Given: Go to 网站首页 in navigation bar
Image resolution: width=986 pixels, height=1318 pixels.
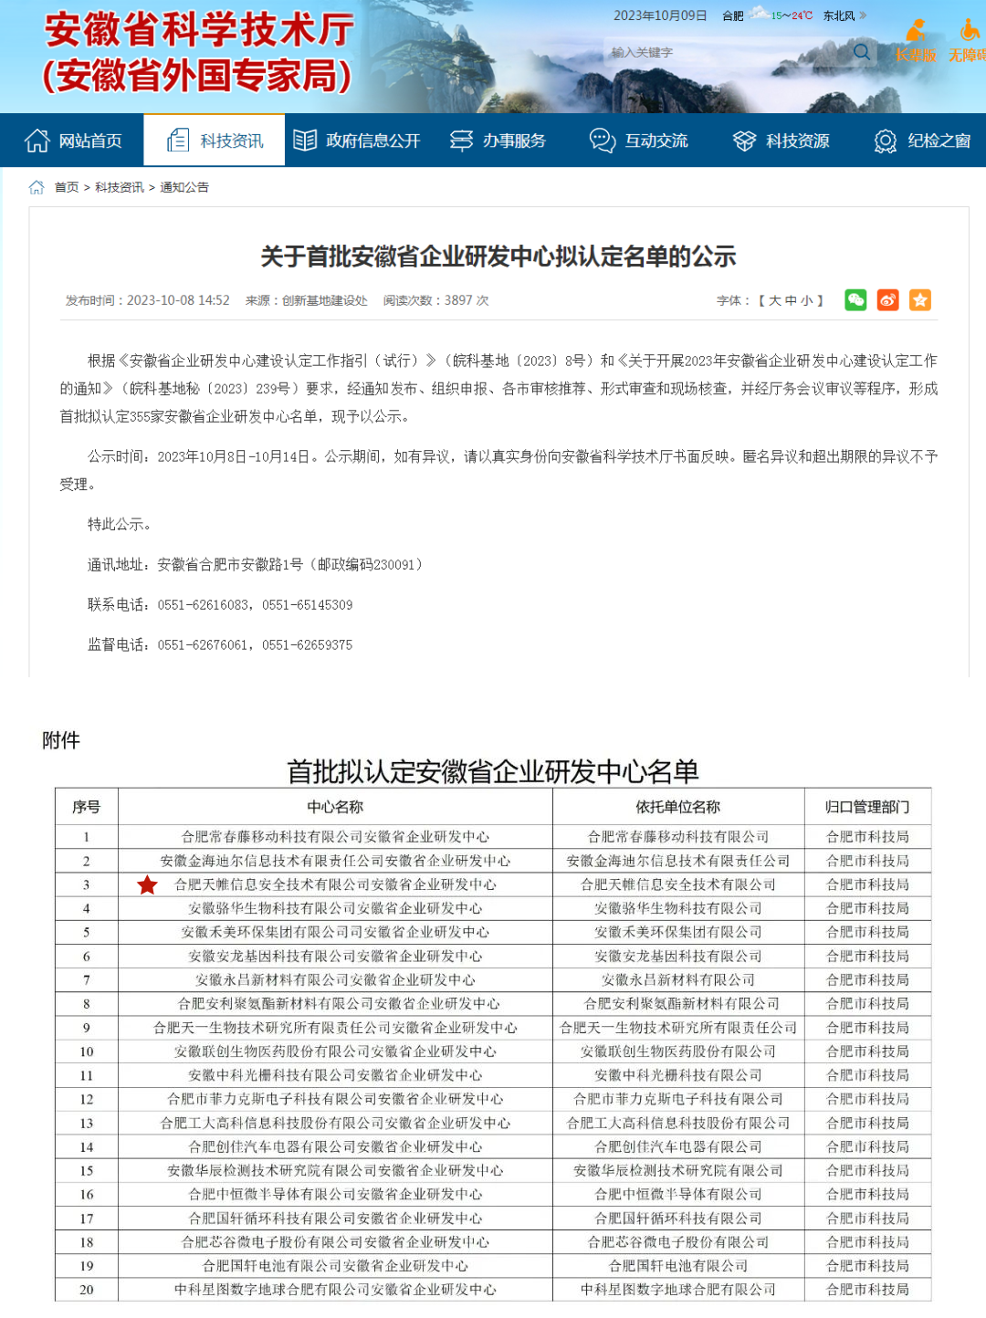Looking at the screenshot, I should tap(73, 141).
